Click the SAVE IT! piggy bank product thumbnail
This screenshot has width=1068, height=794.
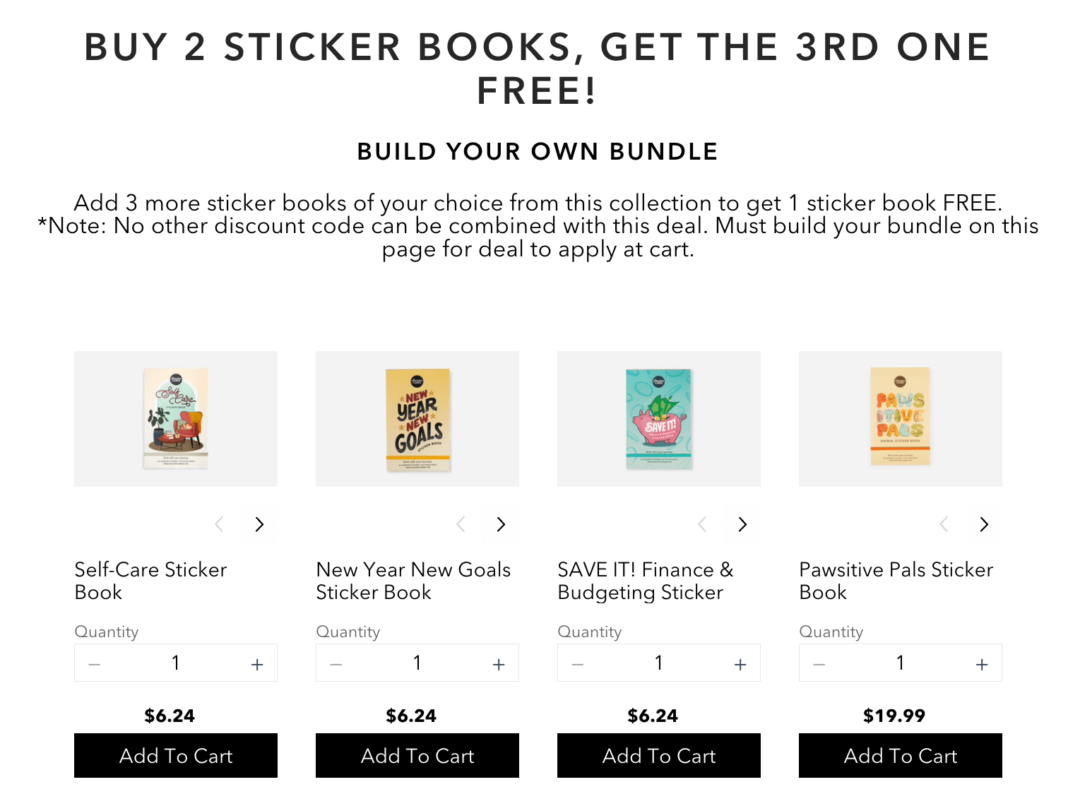tap(658, 418)
